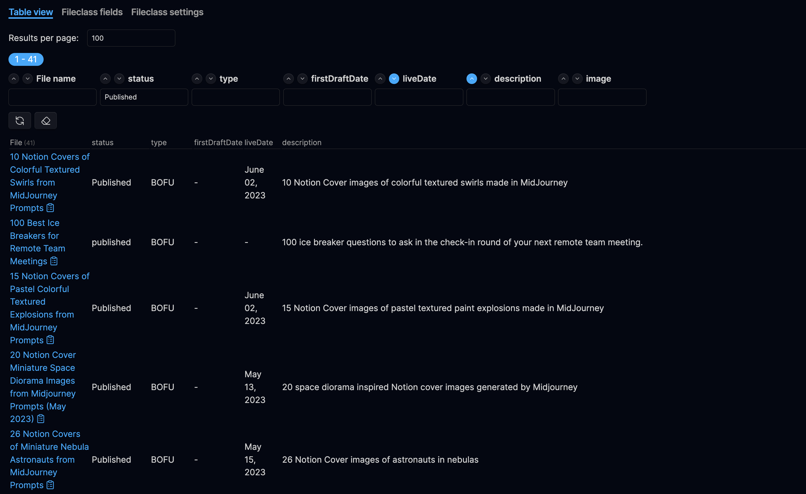The height and width of the screenshot is (494, 806).
Task: Switch to Fileclass fields tab
Action: [92, 12]
